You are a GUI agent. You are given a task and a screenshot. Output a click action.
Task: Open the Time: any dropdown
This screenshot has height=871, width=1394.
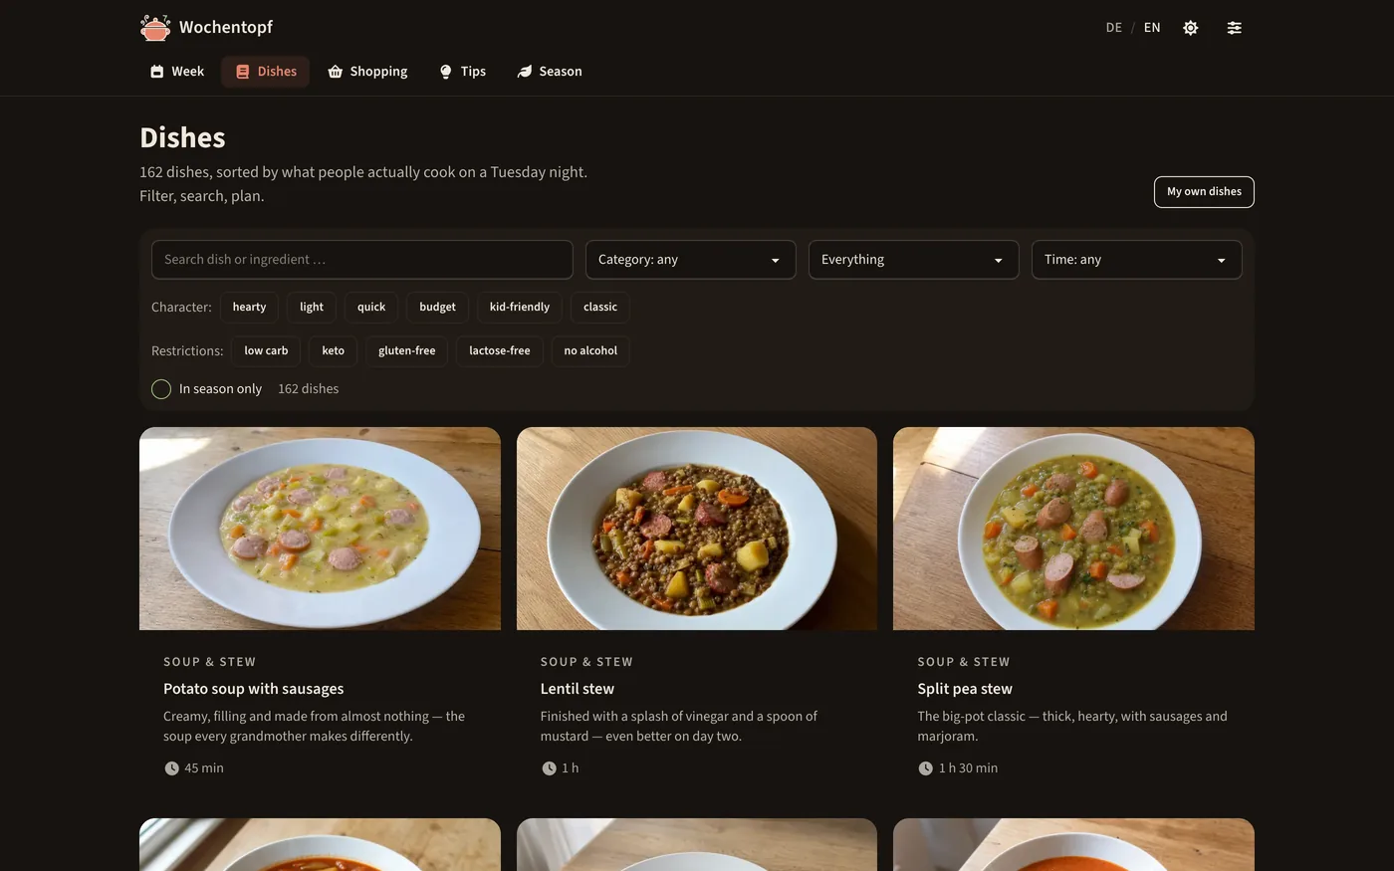(1137, 260)
